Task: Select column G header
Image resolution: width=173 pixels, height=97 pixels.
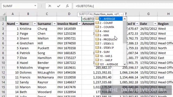Action: [148, 14]
